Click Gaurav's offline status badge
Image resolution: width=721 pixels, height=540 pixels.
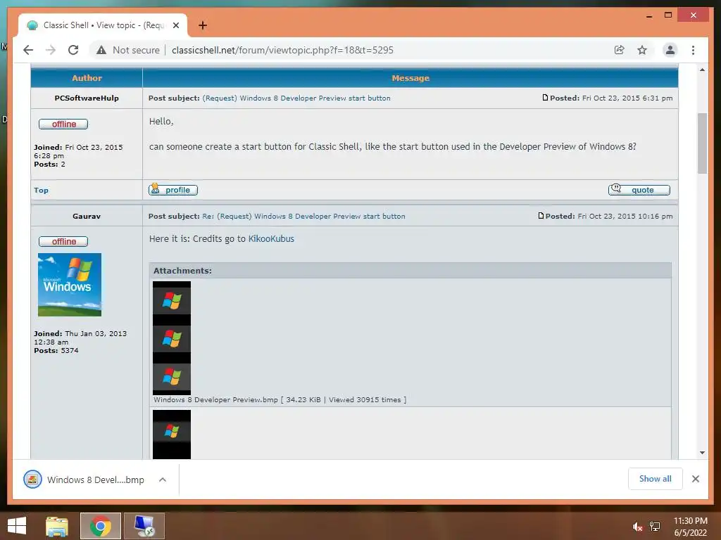point(63,242)
